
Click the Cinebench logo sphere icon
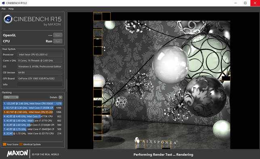click(x=8, y=19)
